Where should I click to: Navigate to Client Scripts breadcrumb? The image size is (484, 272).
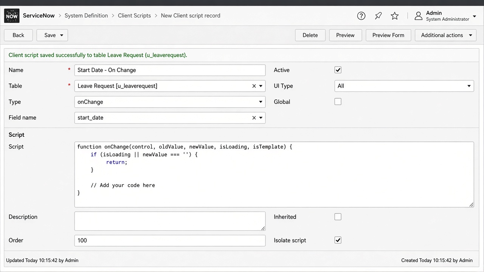(x=134, y=15)
